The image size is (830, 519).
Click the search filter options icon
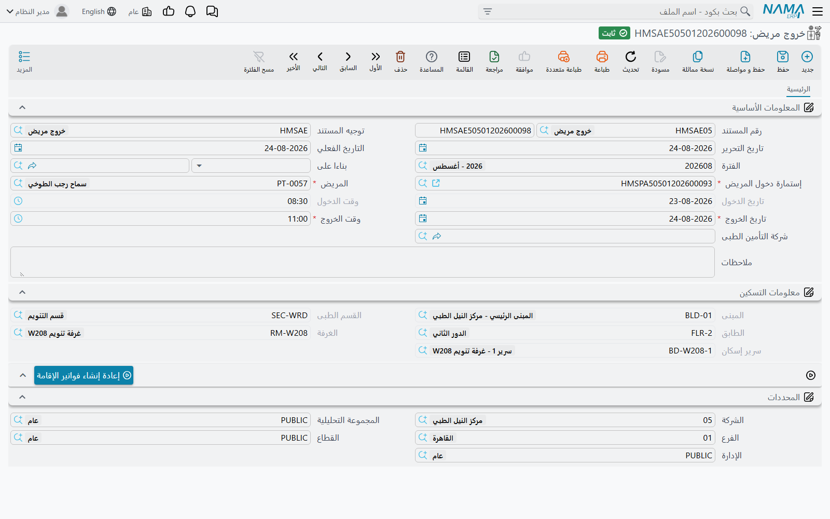pyautogui.click(x=488, y=11)
